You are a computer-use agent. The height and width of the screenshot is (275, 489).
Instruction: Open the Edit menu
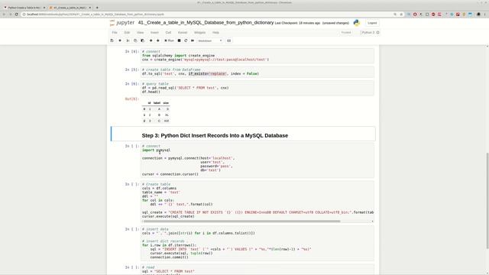[127, 32]
